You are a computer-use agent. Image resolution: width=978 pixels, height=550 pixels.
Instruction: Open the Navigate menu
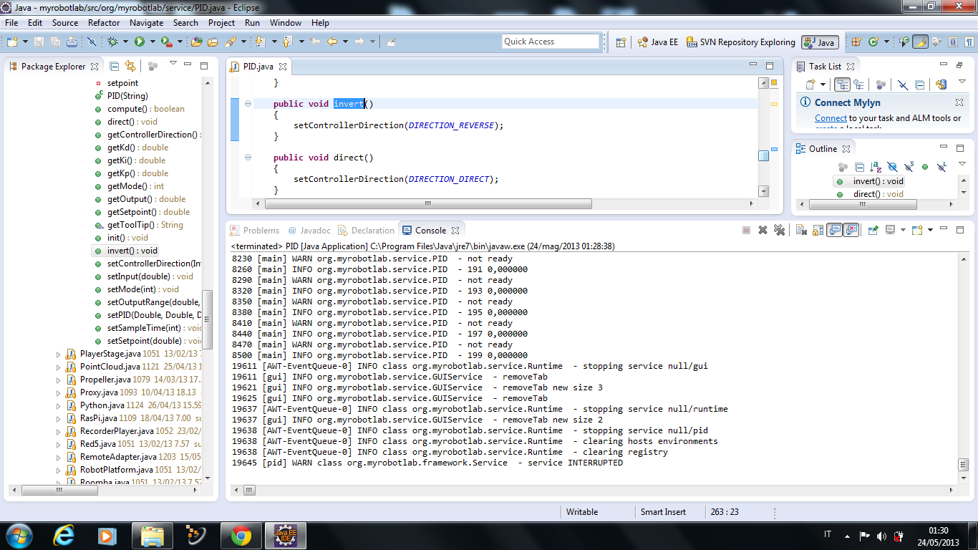[147, 23]
